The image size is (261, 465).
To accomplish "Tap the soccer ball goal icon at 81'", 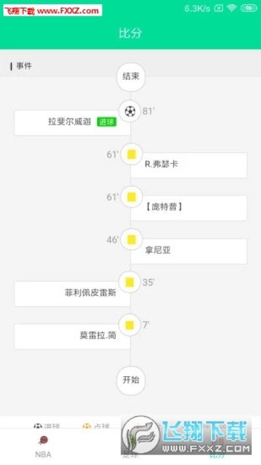I will (130, 112).
